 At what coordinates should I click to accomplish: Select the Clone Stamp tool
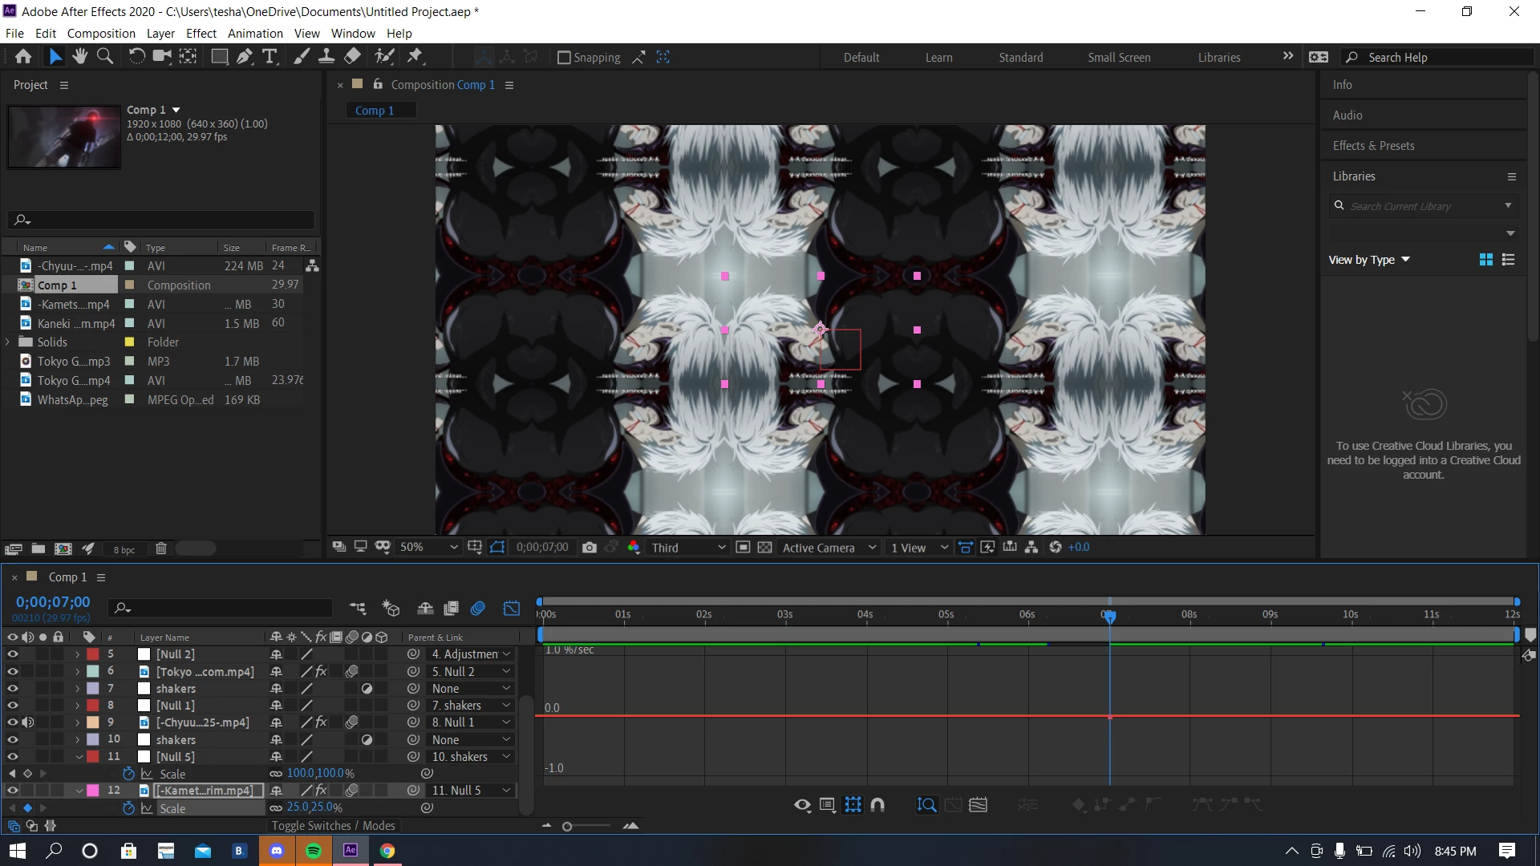tap(326, 56)
